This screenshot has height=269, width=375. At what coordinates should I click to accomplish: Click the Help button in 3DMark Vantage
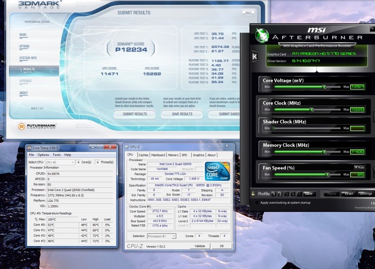248,13
